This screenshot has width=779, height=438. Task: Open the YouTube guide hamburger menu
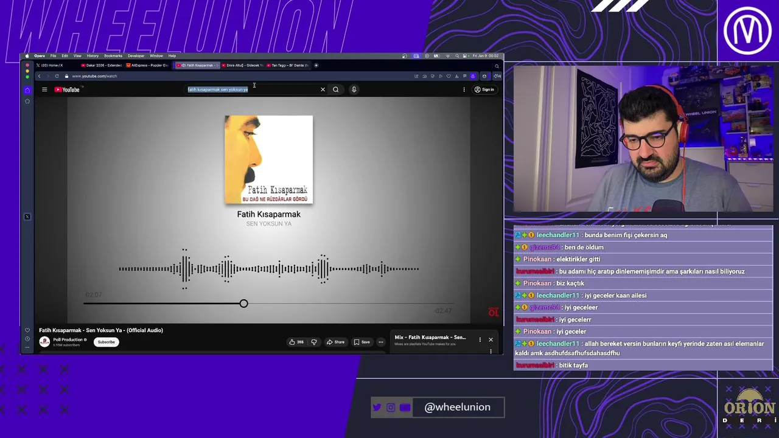(x=44, y=89)
